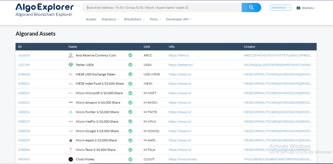This screenshot has height=164, width=333.
Task: Click the magnifier search button
Action: point(251,7)
